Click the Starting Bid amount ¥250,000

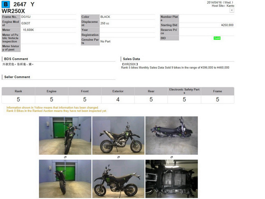[227, 25]
